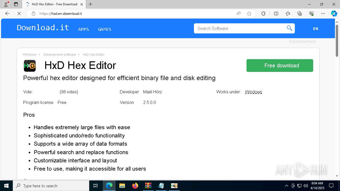Open the Development software breadcrumb
The width and height of the screenshot is (340, 191).
click(x=59, y=54)
